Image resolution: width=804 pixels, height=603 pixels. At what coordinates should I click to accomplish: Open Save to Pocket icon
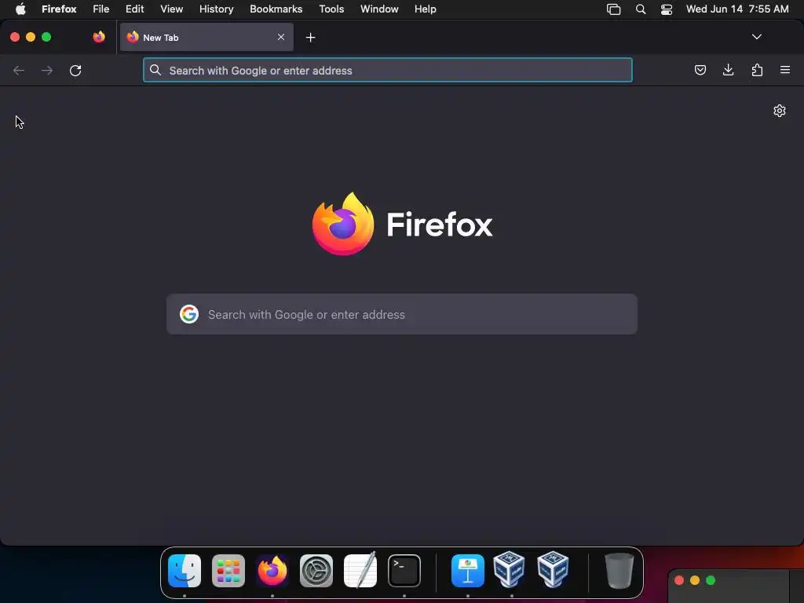click(x=700, y=70)
